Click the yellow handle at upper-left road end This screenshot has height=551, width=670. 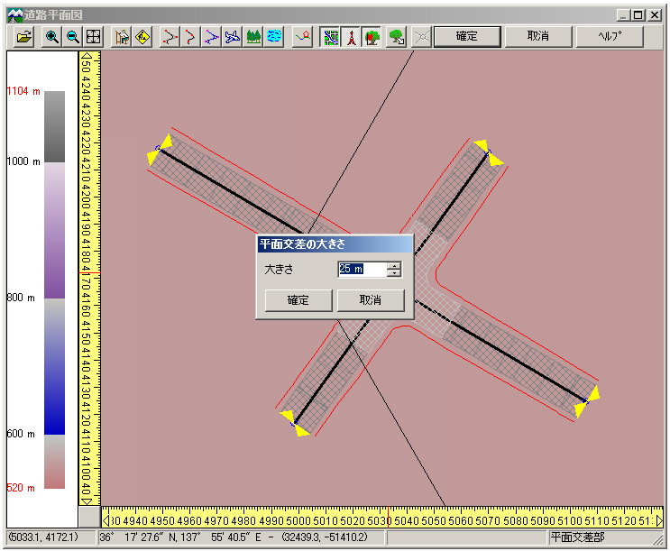tap(160, 149)
